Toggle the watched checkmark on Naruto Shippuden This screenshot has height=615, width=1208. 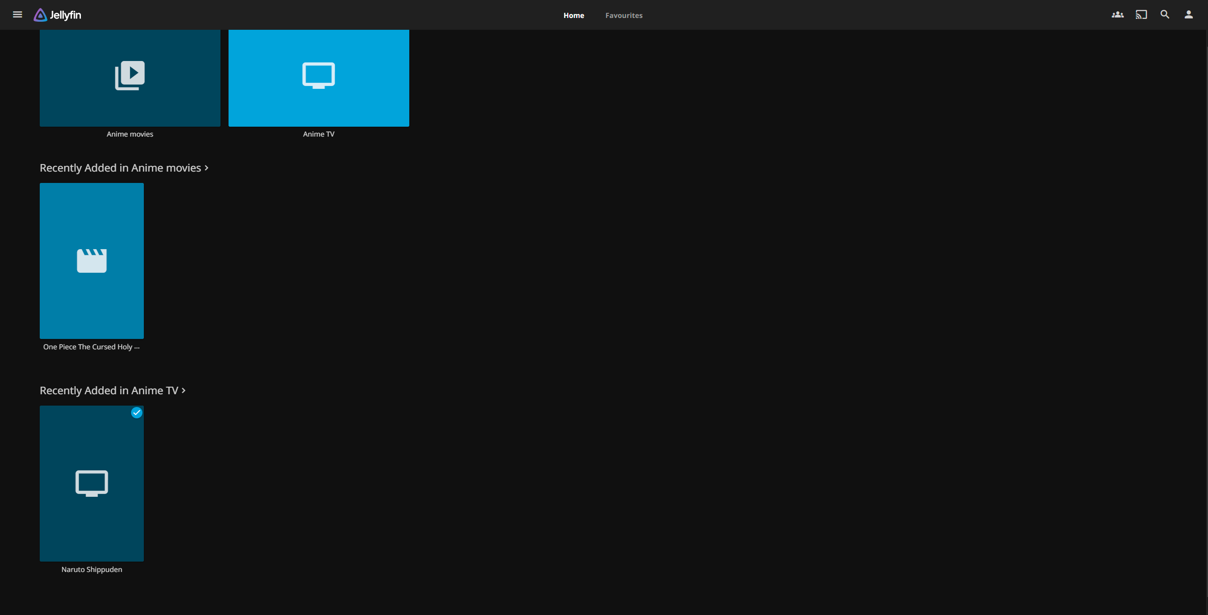(137, 413)
